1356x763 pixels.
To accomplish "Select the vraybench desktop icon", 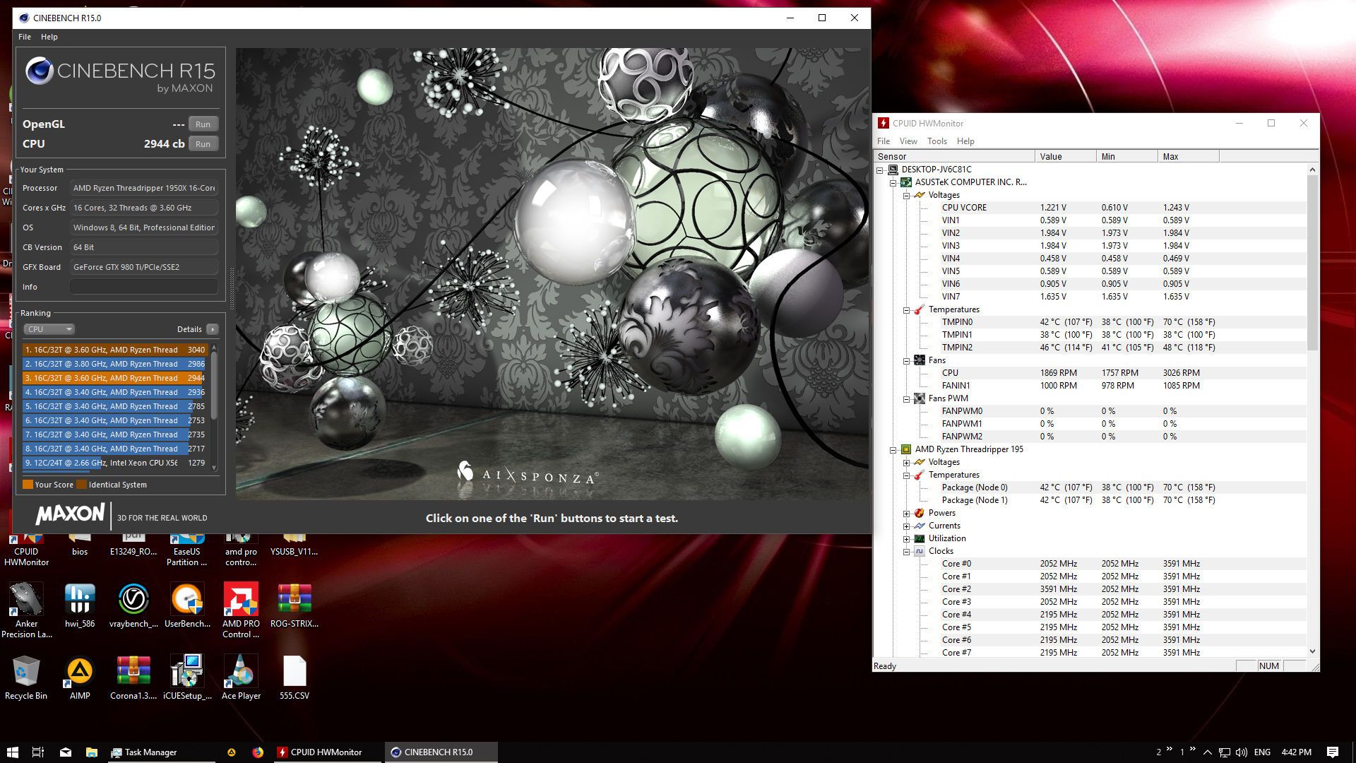I will [133, 605].
